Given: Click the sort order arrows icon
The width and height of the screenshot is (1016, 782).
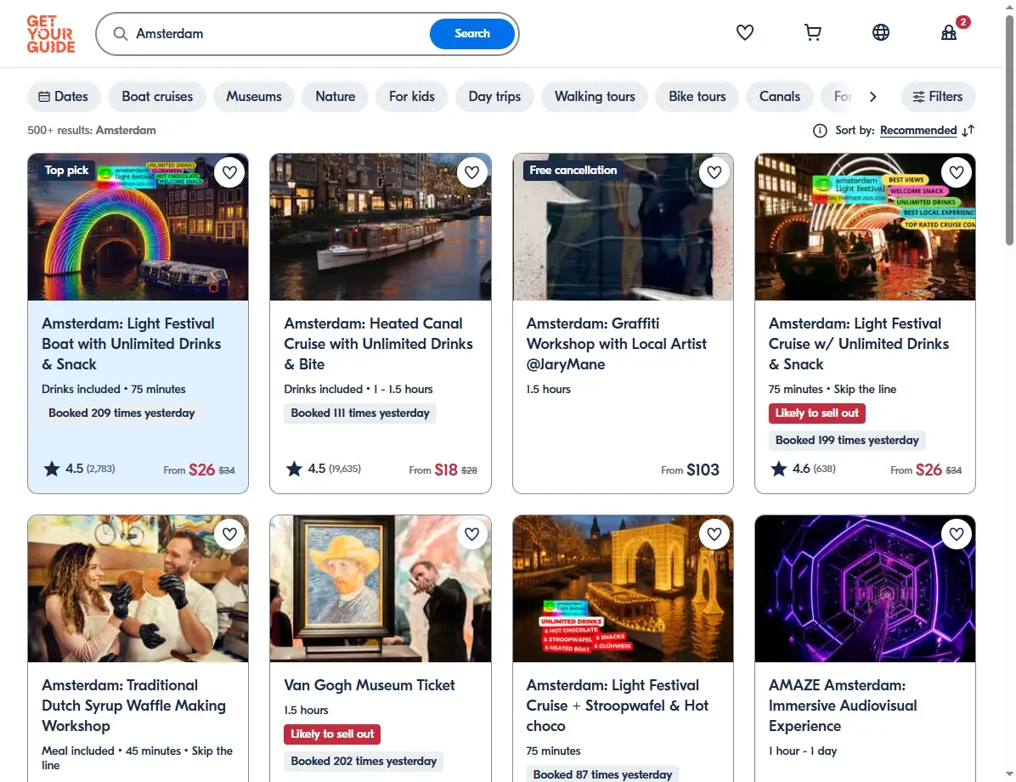Looking at the screenshot, I should click(968, 131).
